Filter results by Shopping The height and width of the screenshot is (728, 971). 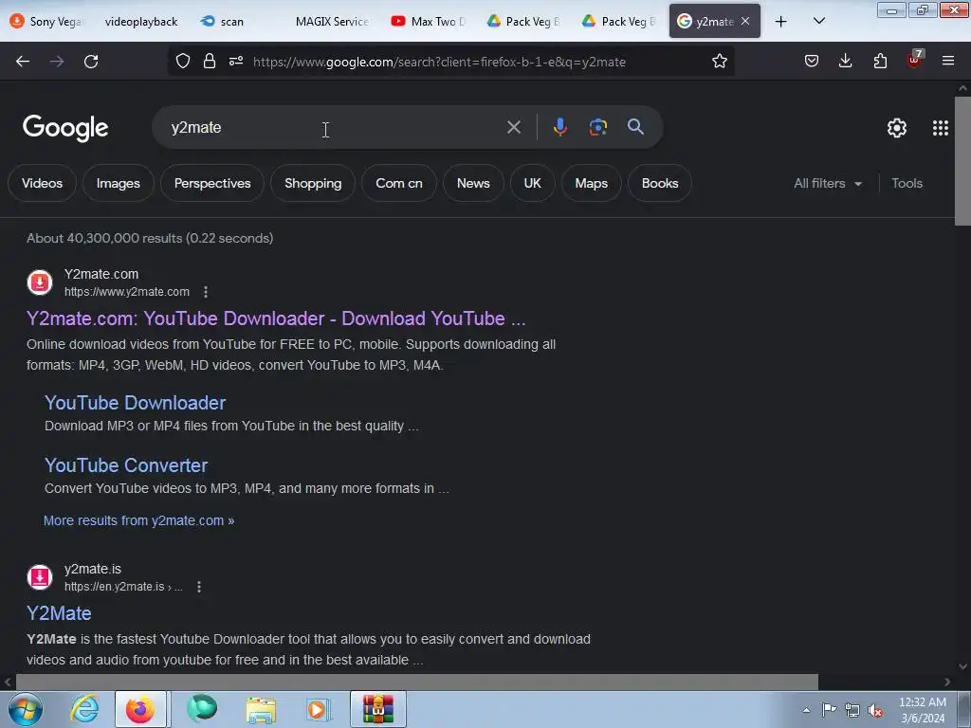click(313, 183)
